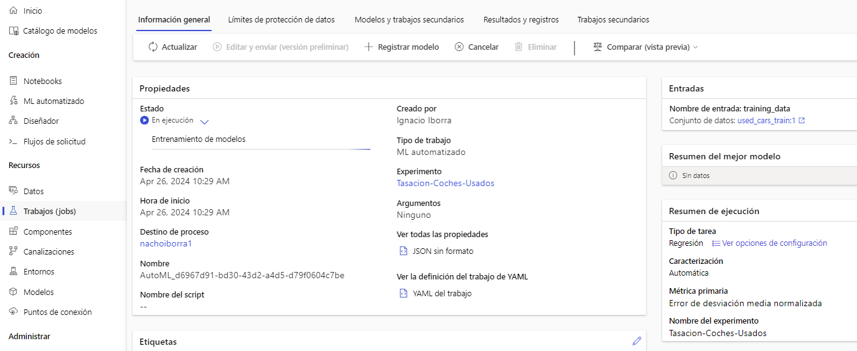
Task: Open ML automatizado from the sidebar
Action: click(x=53, y=101)
